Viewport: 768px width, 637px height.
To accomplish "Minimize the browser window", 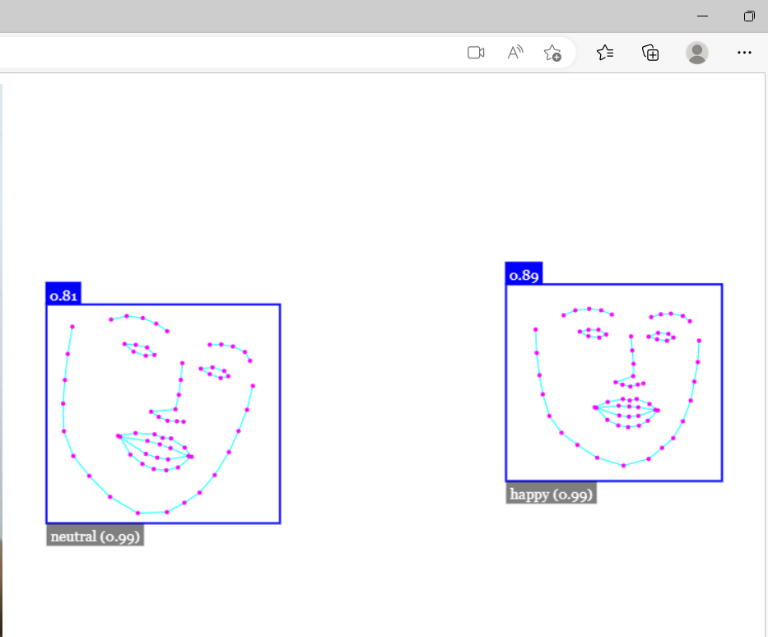I will click(702, 16).
